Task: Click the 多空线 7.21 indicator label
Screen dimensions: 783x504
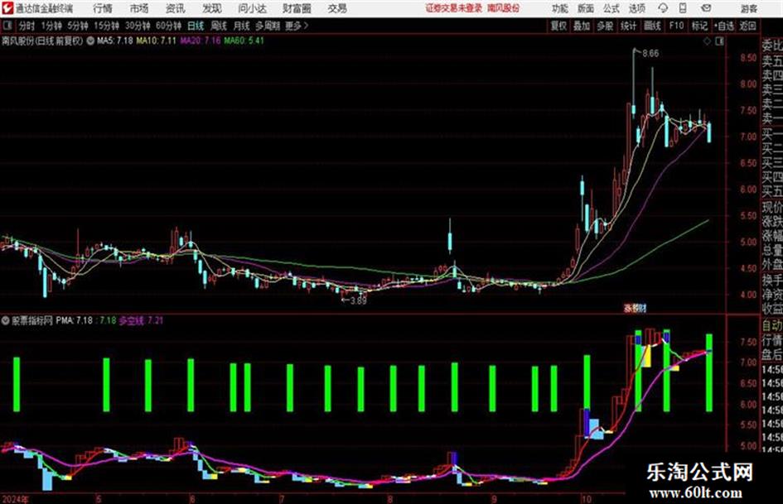Action: (x=141, y=320)
